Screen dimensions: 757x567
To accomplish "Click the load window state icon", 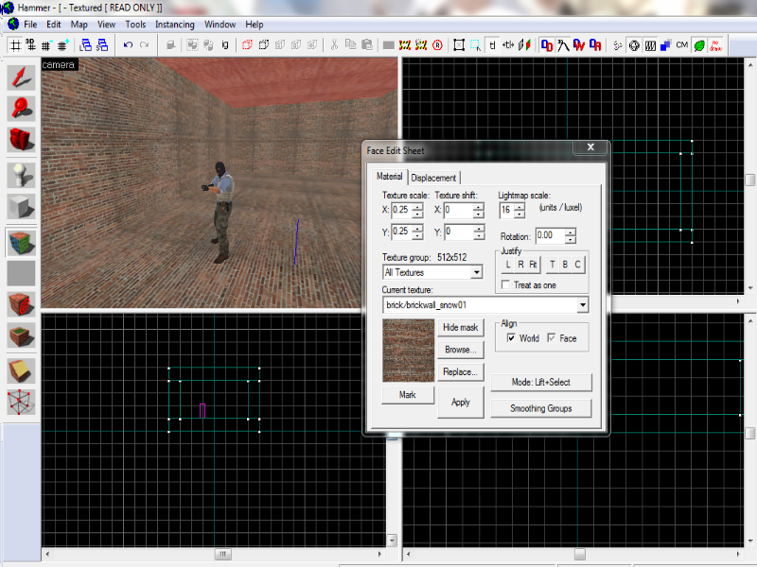I will [x=86, y=45].
